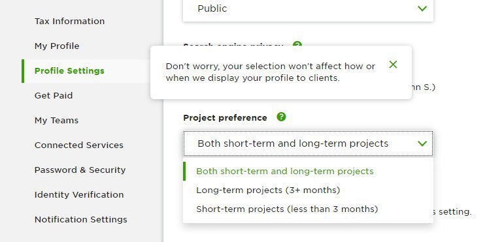Click the Public visibility selection box

point(308,10)
